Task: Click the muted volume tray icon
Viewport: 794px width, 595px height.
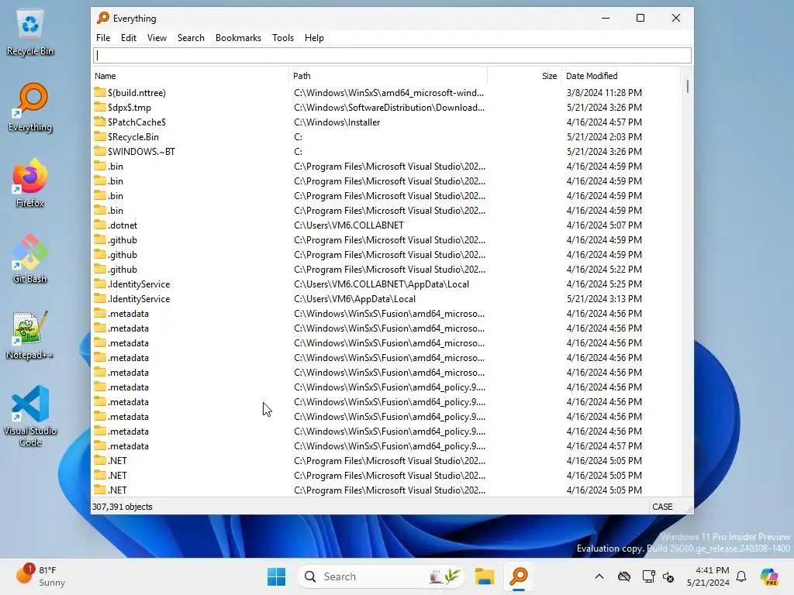Action: tap(668, 576)
